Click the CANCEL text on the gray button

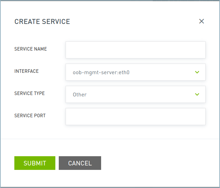coord(80,163)
